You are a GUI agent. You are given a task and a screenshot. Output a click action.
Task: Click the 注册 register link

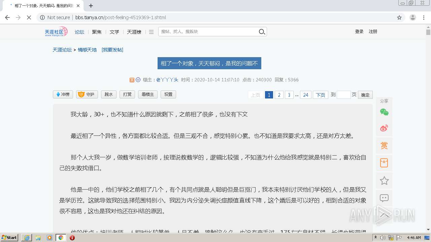373,32
